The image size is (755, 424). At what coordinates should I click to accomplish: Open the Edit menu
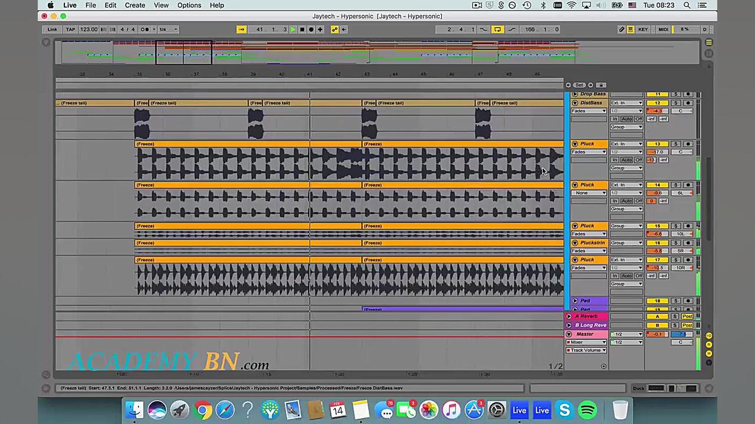tap(110, 5)
